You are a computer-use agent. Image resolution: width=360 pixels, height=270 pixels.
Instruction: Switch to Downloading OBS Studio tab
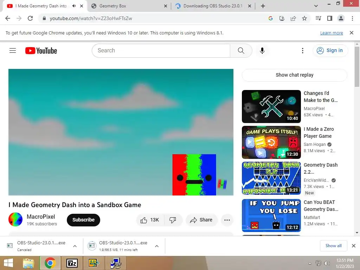point(213,6)
